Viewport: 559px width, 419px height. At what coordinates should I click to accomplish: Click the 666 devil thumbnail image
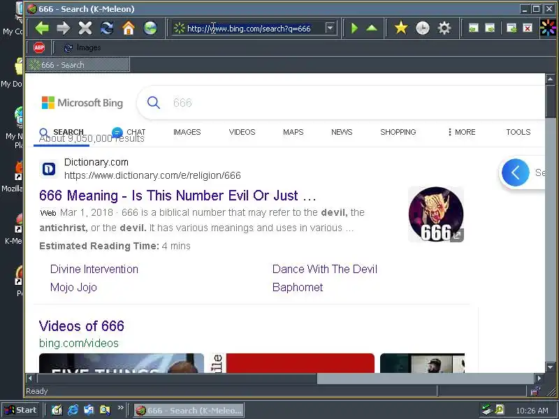436,214
